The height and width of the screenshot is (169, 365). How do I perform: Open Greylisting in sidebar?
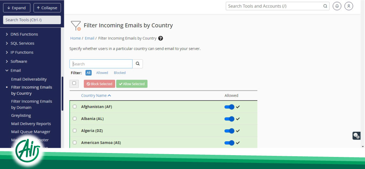pyautogui.click(x=21, y=115)
